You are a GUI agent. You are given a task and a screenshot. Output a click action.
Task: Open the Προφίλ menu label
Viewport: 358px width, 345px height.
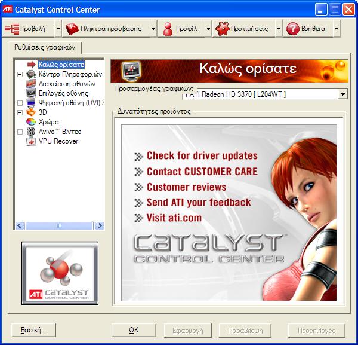(x=186, y=29)
